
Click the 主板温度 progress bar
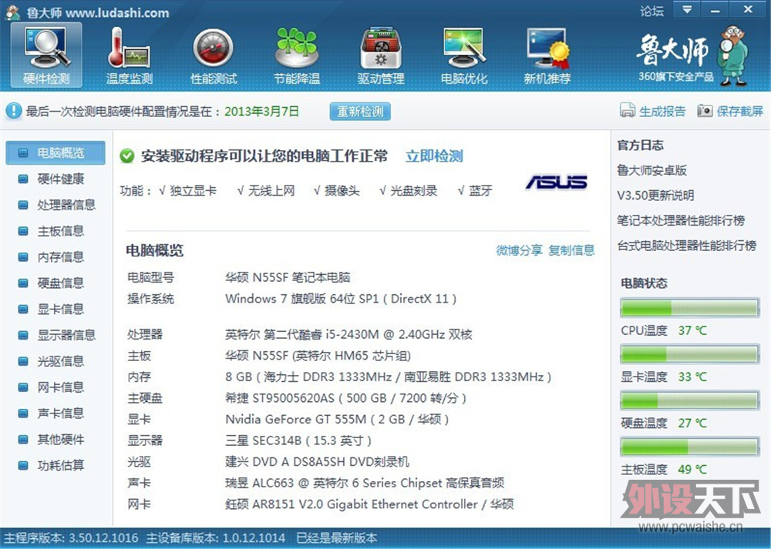tap(690, 447)
